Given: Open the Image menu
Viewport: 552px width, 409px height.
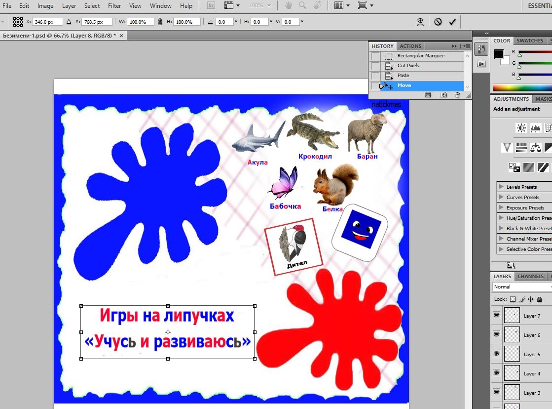Looking at the screenshot, I should click(45, 5).
